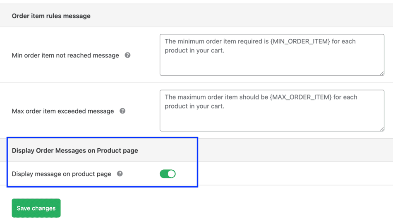The height and width of the screenshot is (223, 393).
Task: Click Display Order Messages on Product page heading
Action: [75, 151]
